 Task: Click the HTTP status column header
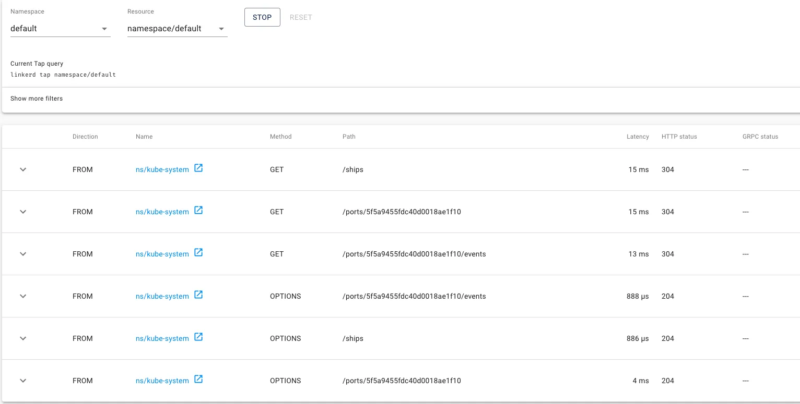(679, 137)
